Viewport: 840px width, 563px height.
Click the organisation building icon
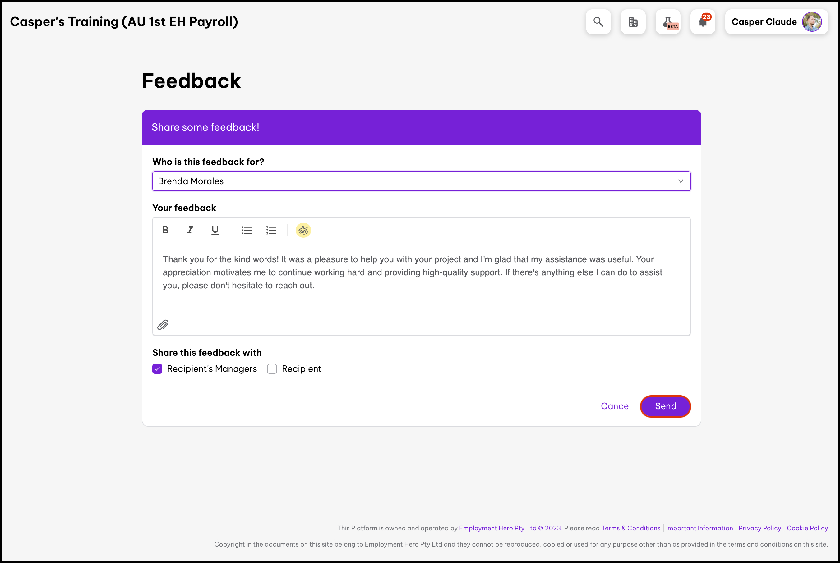pos(633,22)
